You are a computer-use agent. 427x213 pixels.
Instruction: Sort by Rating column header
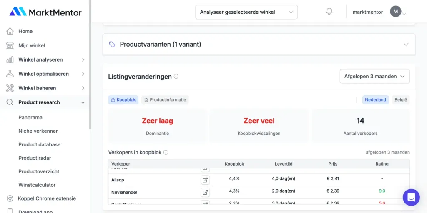pyautogui.click(x=382, y=164)
